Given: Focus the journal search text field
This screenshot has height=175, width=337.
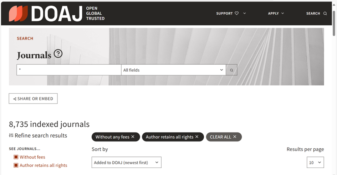Looking at the screenshot, I should click(69, 70).
